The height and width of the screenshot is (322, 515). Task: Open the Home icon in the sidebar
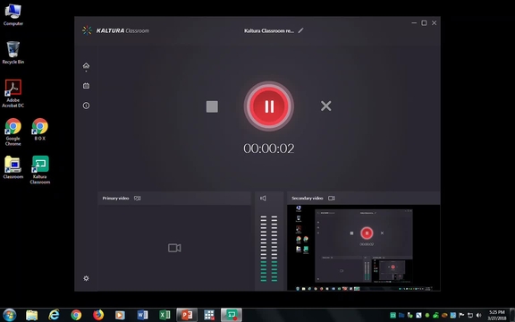(86, 65)
